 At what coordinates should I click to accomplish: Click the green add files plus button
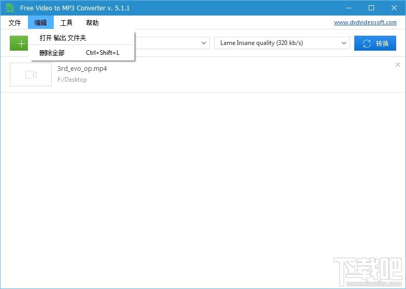pyautogui.click(x=19, y=43)
